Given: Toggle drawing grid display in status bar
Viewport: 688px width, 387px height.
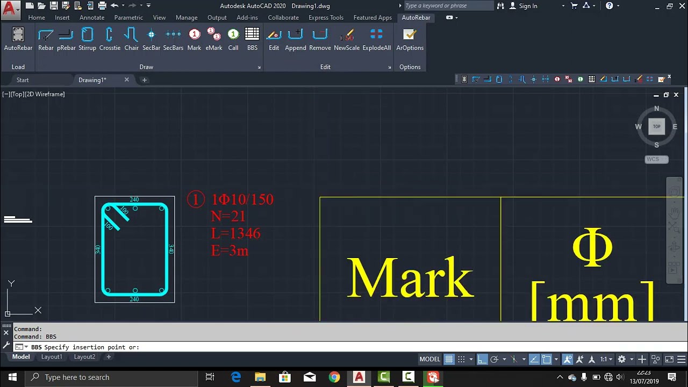Looking at the screenshot, I should click(449, 359).
